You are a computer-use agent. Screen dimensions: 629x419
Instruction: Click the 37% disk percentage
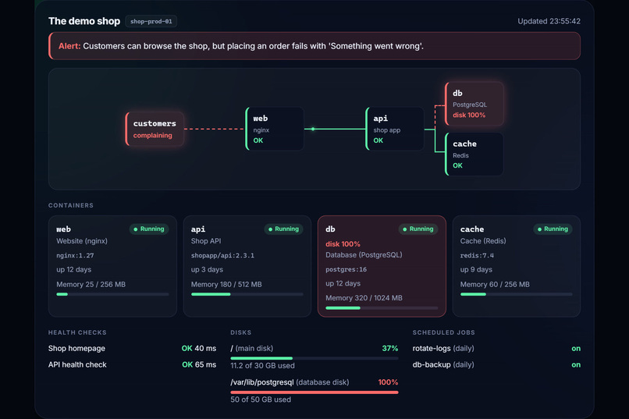(390, 349)
